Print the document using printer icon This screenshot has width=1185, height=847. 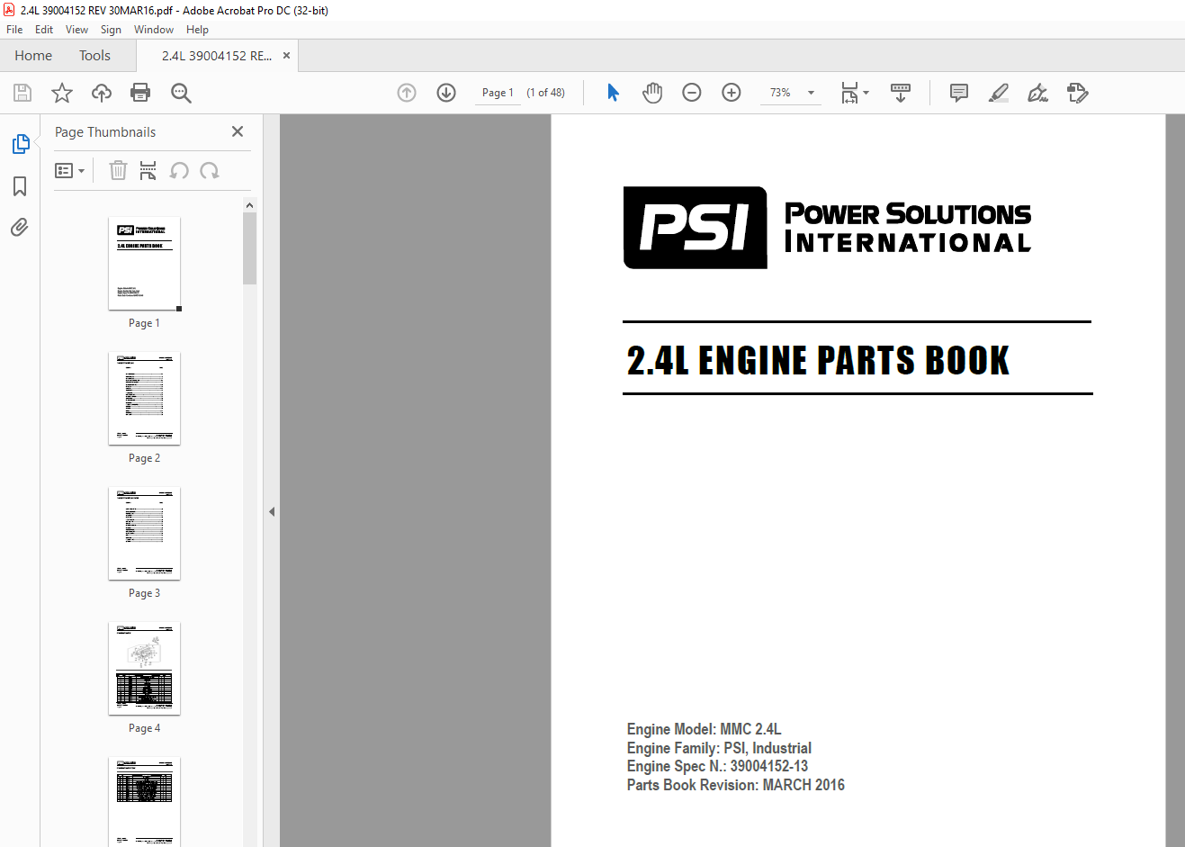click(140, 93)
